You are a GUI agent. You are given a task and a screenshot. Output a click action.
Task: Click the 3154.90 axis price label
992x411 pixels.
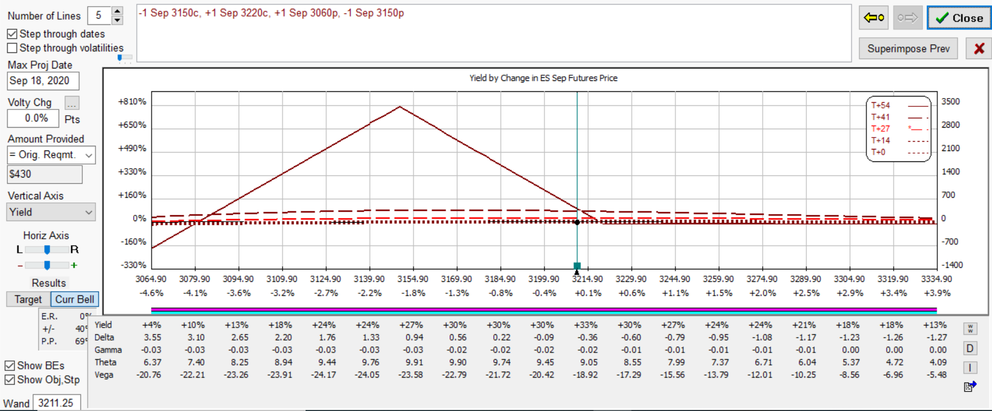[413, 279]
